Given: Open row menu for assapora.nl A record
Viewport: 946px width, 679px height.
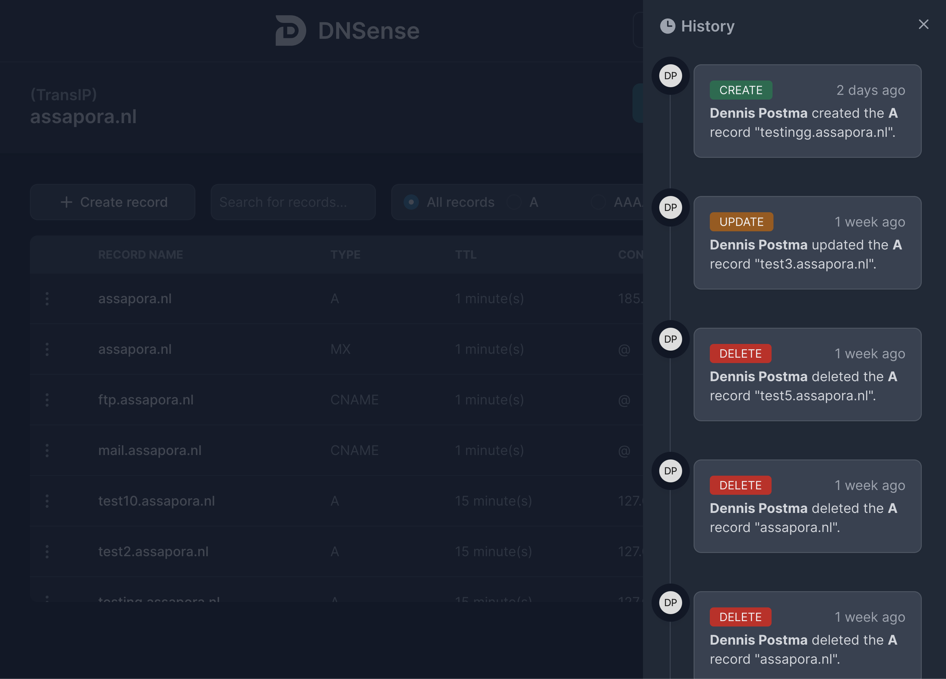Looking at the screenshot, I should [47, 298].
